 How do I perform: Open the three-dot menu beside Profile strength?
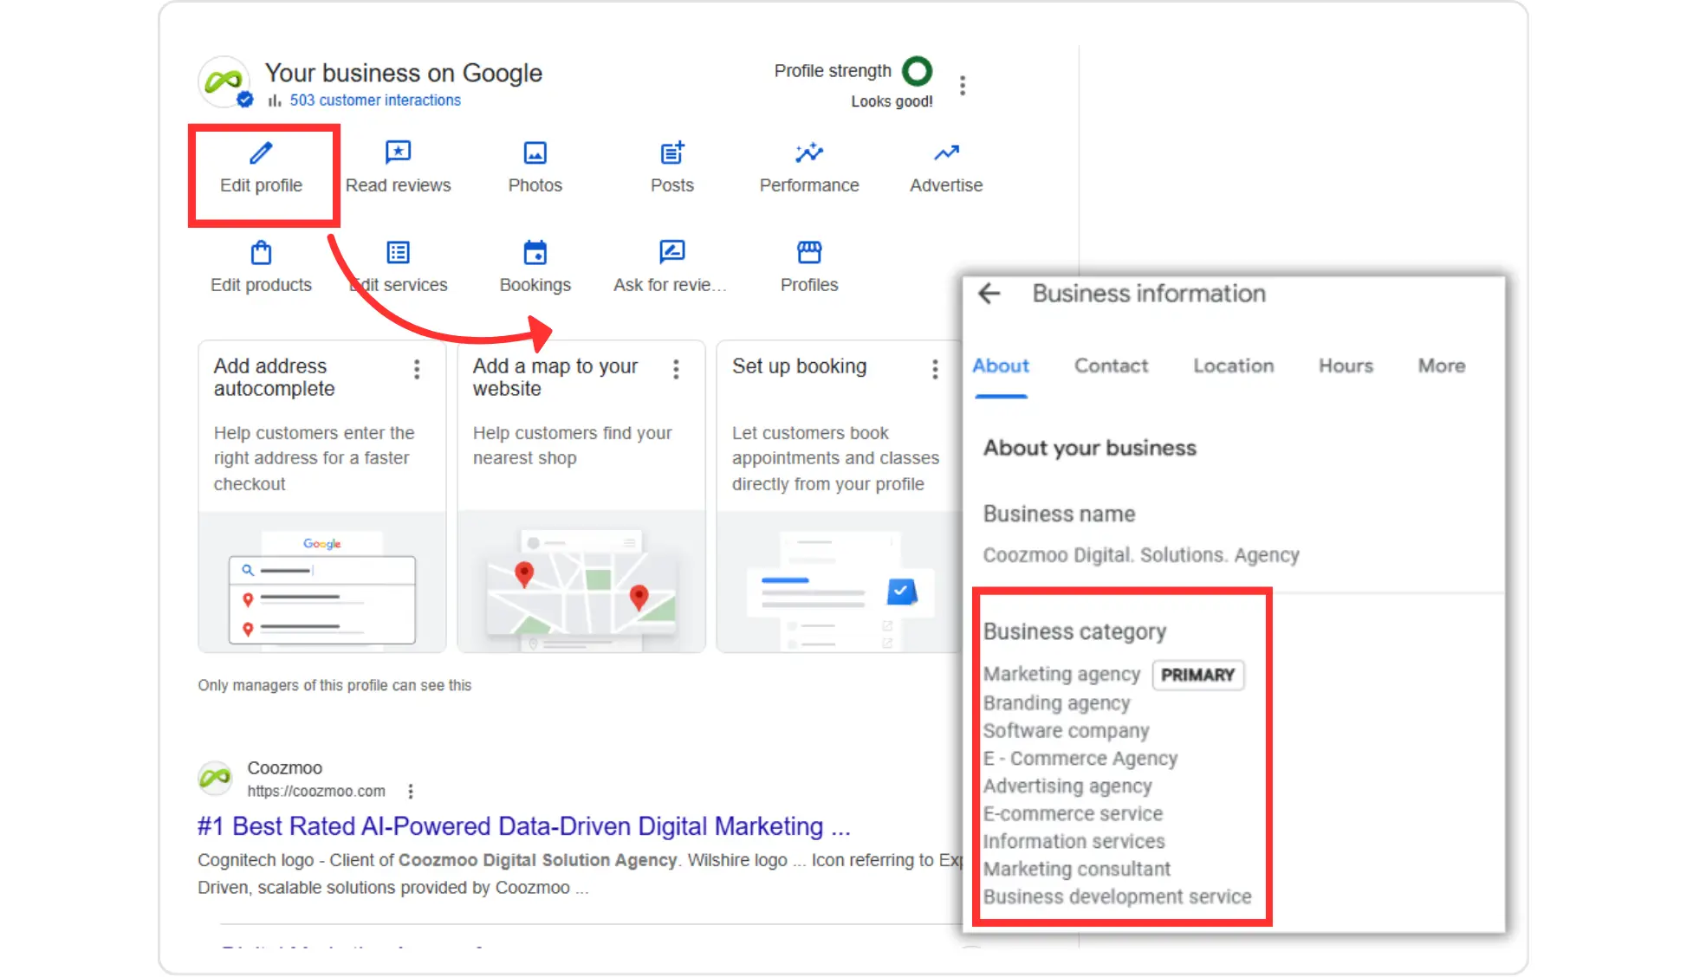coord(962,85)
